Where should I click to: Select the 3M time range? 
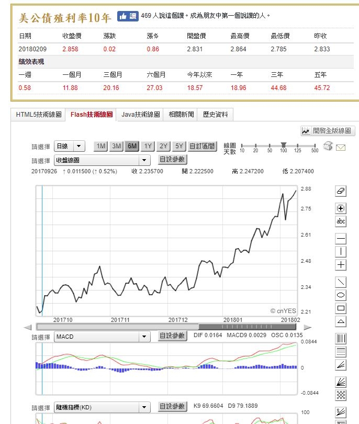pos(116,146)
